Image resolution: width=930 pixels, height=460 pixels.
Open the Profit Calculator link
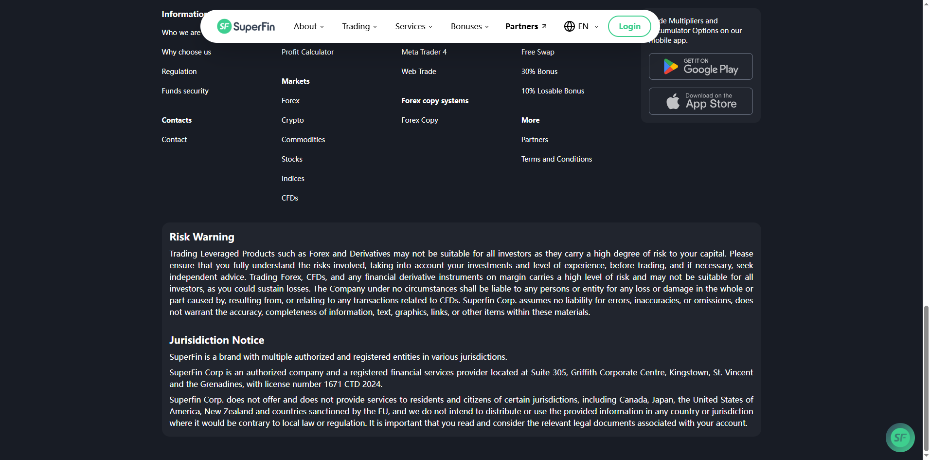307,52
